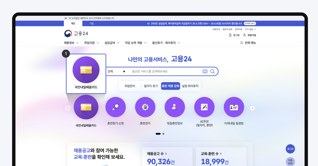Select the 실업·육아휴직 tab
Viewport: 318px width, 166px height.
(x=190, y=86)
